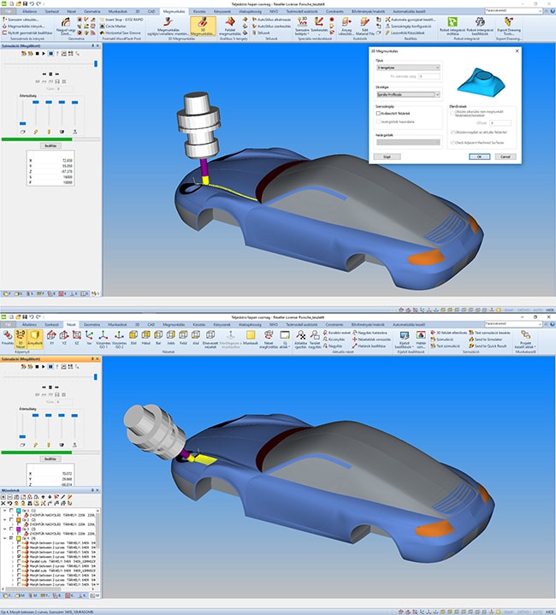Expand first Morph between 2 curves row
This screenshot has height=615, width=556.
click(x=13, y=543)
